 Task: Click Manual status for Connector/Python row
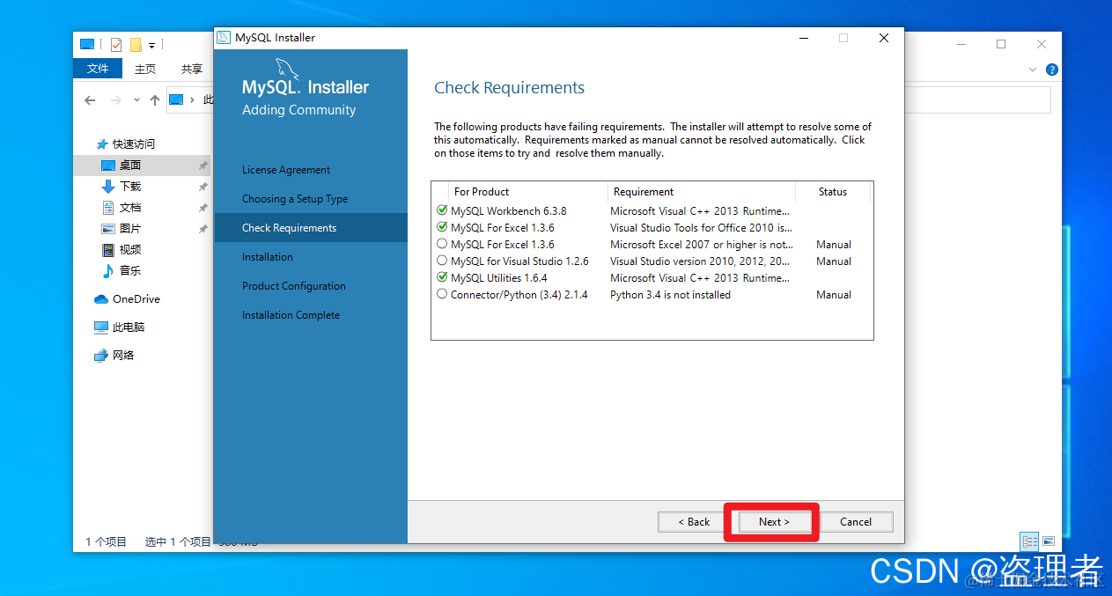pos(834,295)
